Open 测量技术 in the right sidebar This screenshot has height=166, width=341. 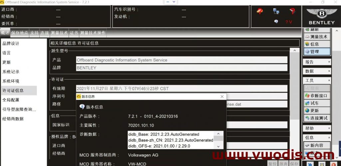(317, 37)
